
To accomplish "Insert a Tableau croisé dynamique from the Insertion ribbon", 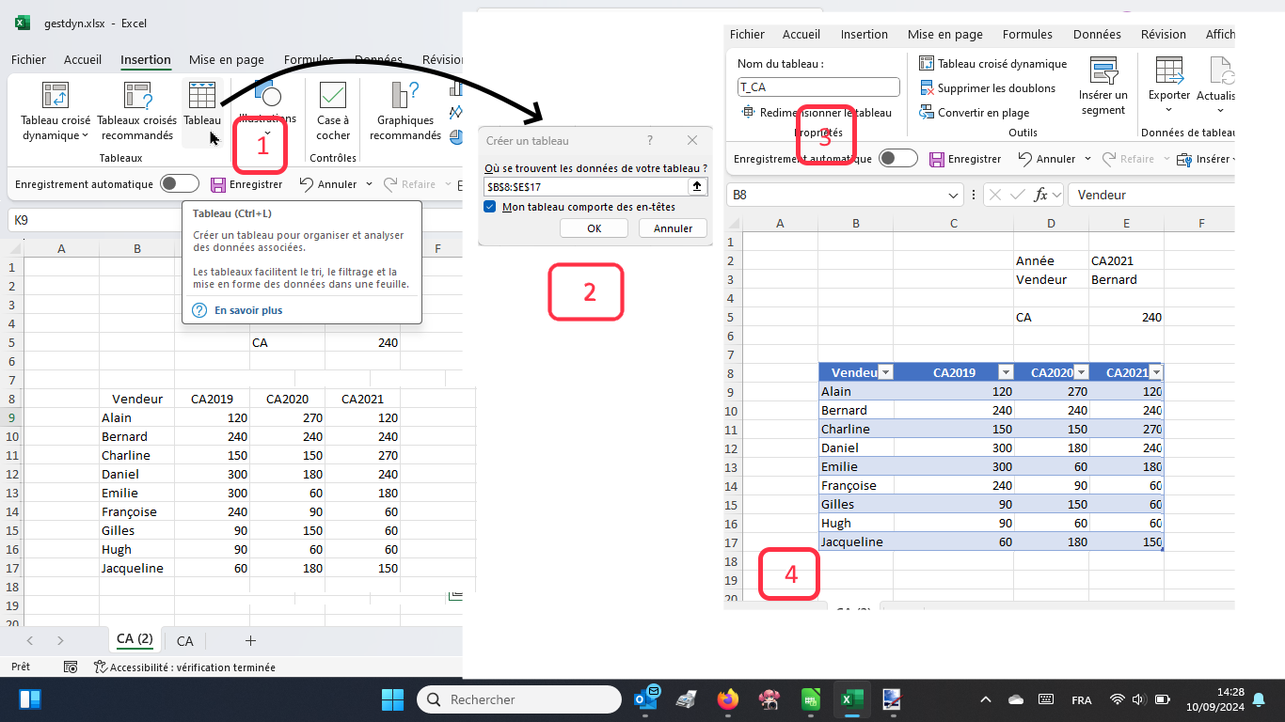I will pyautogui.click(x=54, y=108).
